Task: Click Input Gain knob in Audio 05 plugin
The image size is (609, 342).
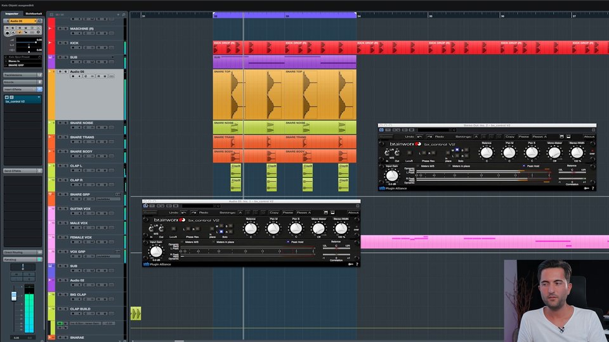Action: (156, 251)
